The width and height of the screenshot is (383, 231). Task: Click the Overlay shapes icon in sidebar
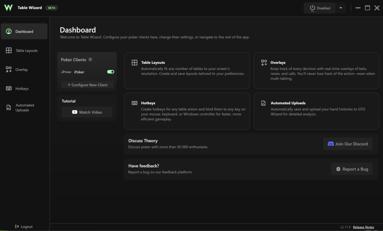[9, 70]
